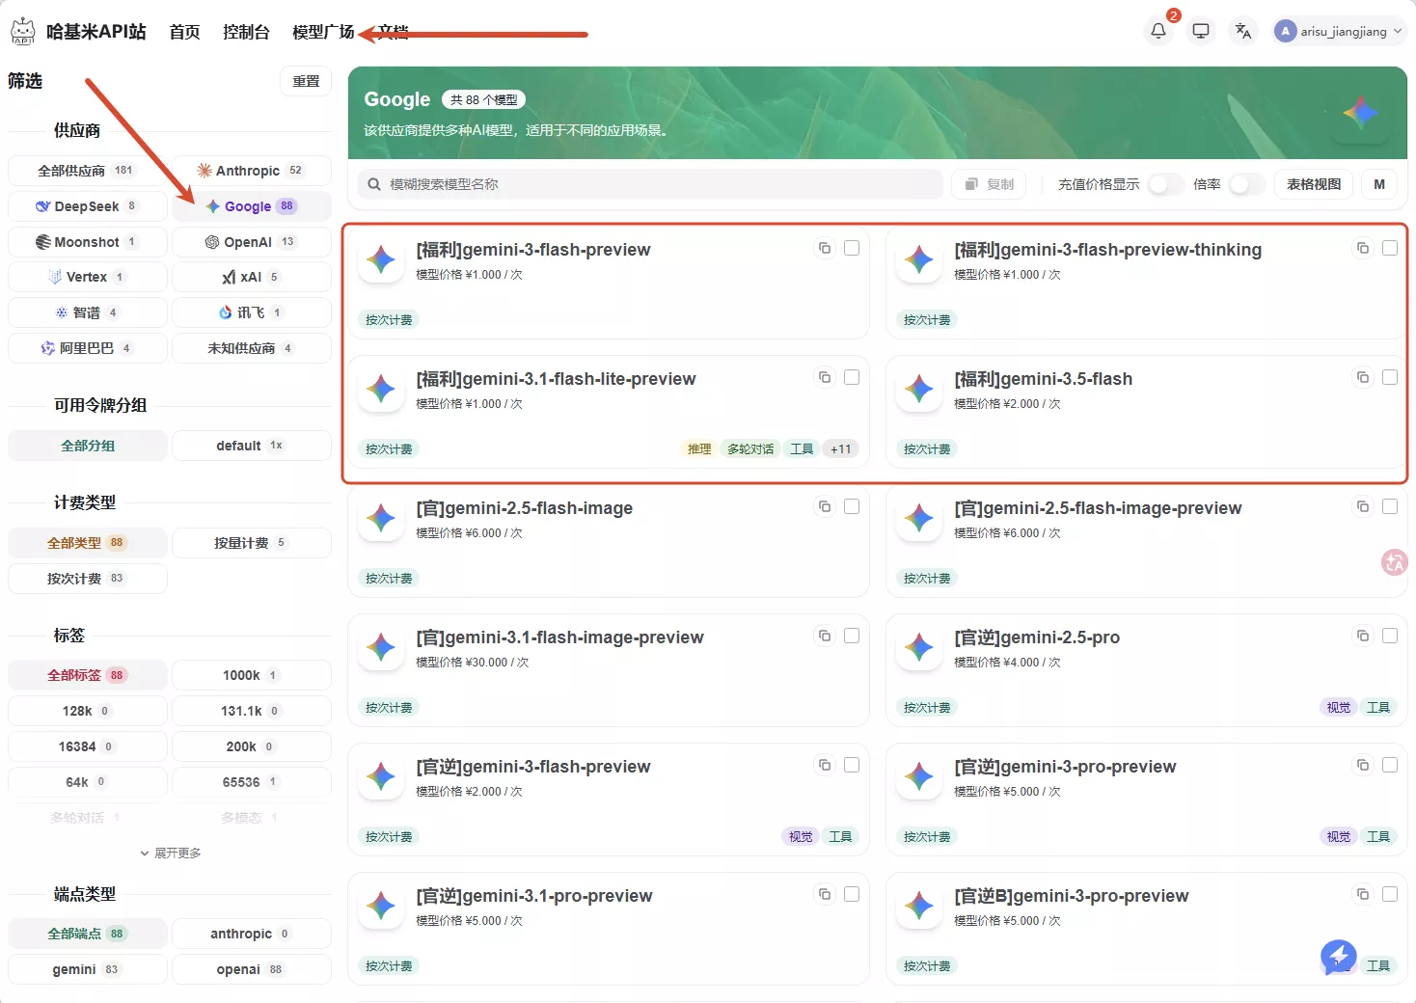1416x1003 pixels.
Task: Filter by 讯飞 provider
Action: click(252, 312)
